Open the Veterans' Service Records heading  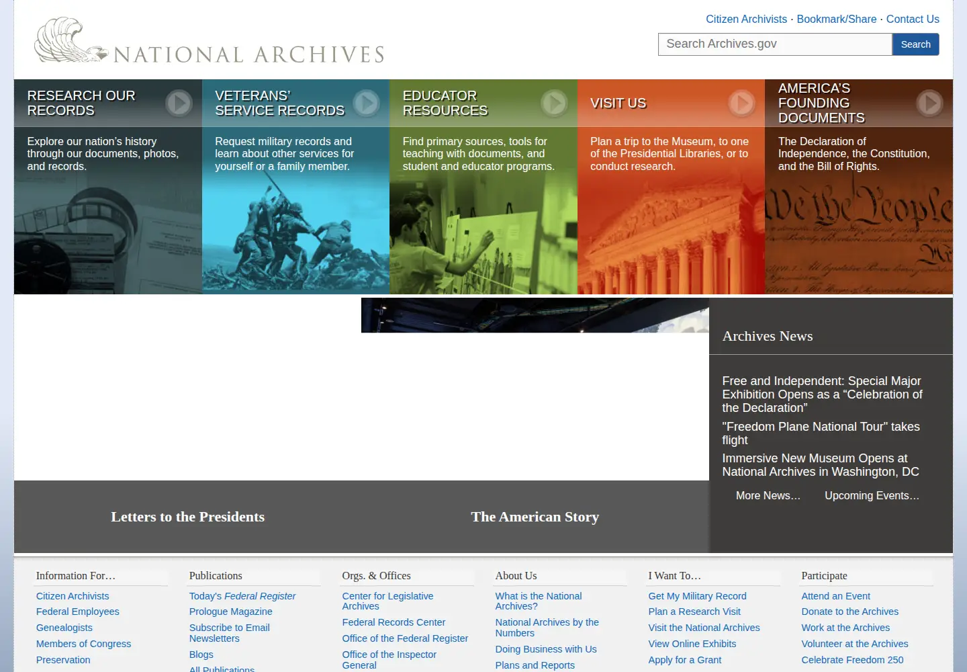click(279, 103)
